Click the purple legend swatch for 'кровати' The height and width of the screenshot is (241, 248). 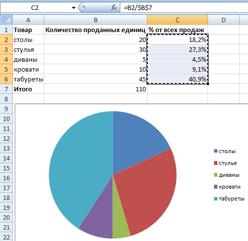click(x=215, y=187)
